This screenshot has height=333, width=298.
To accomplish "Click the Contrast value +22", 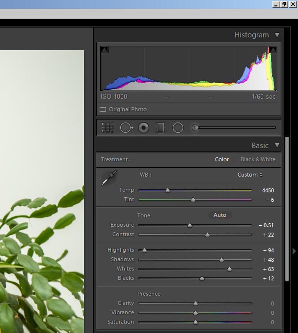I will click(x=269, y=235).
